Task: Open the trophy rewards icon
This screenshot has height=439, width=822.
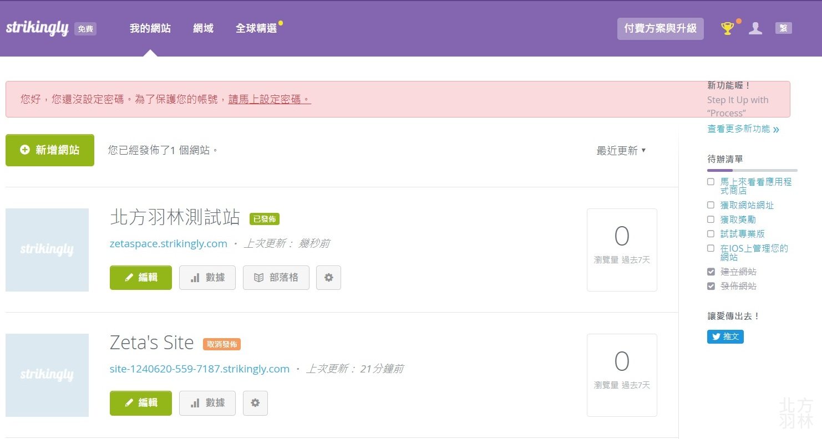Action: (727, 28)
